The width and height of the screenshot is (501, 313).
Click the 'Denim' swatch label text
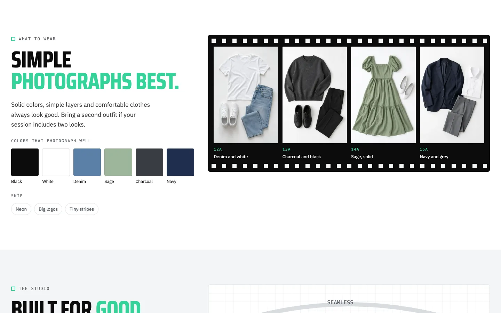80,182
